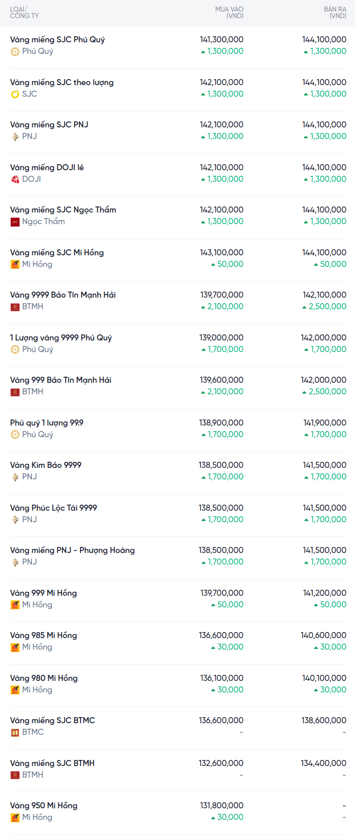The image size is (355, 835).
Task: Sort by the MUA VÀO column header
Action: pyautogui.click(x=229, y=13)
